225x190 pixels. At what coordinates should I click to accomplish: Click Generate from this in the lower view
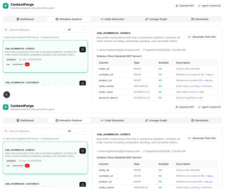tap(202, 138)
